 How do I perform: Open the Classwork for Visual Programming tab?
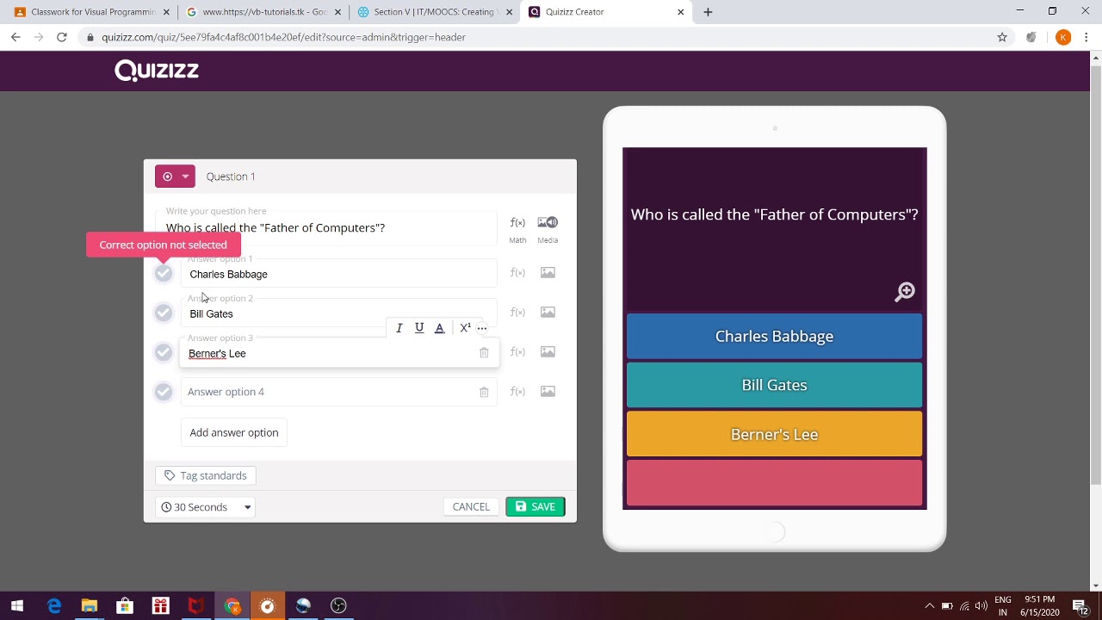point(86,11)
